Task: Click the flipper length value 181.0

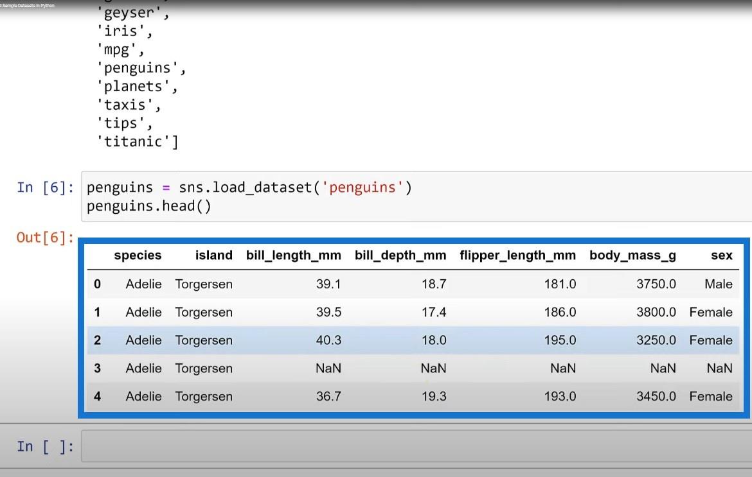Action: (560, 284)
